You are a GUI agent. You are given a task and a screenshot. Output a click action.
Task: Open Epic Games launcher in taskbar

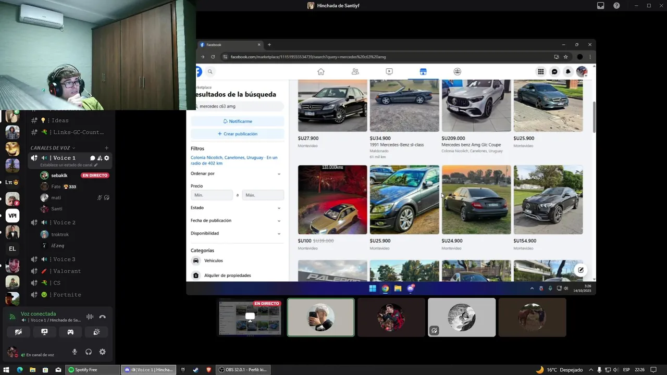183,370
